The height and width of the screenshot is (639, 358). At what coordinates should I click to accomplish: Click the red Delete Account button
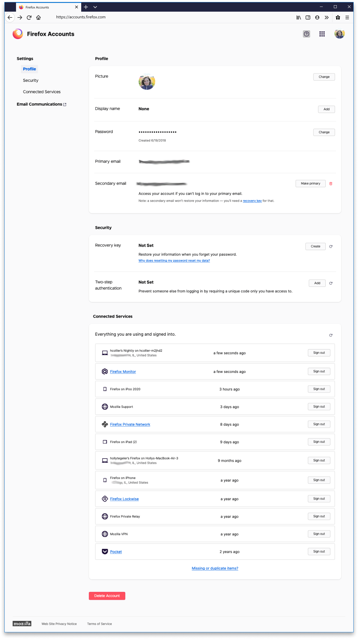(x=107, y=596)
